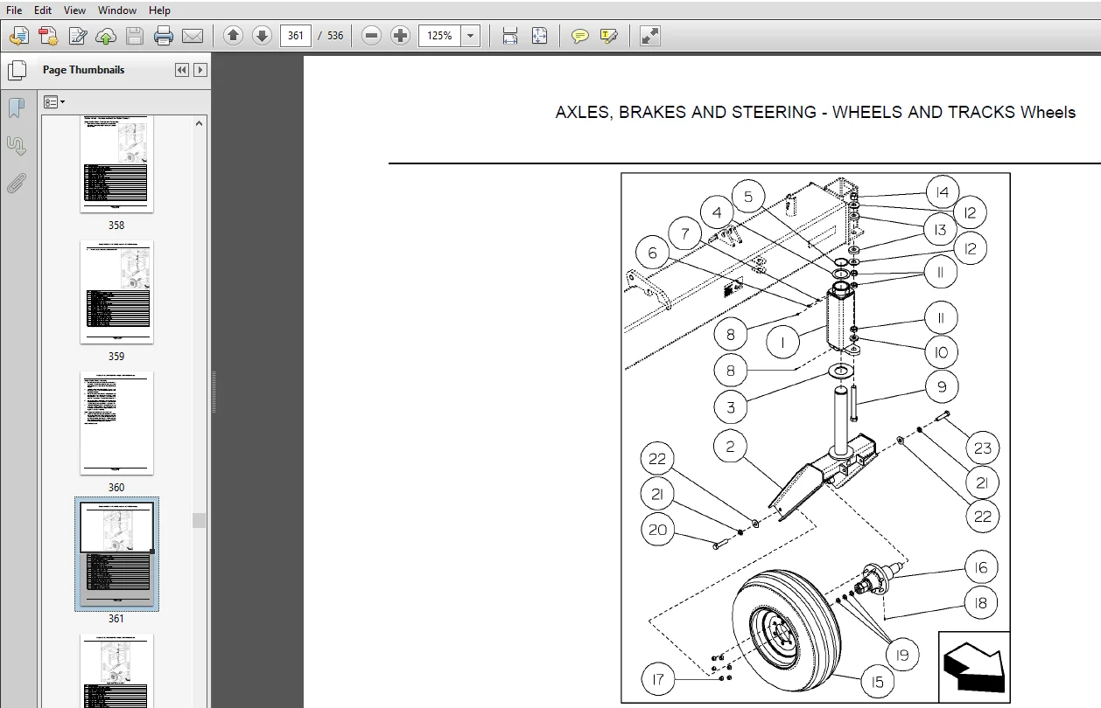
Task: Click the thumbnail label 359
Action: [116, 356]
